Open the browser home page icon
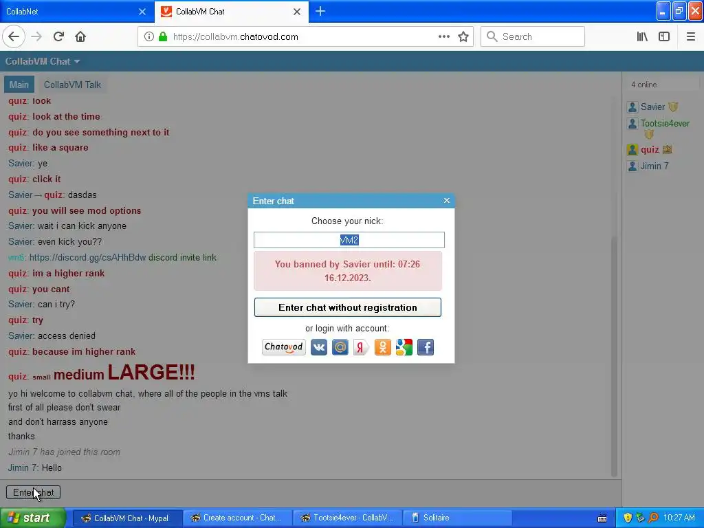 coord(80,37)
